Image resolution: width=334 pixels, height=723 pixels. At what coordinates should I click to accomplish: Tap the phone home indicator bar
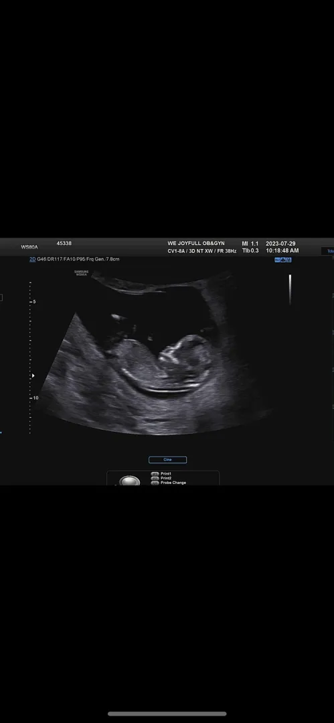(x=167, y=714)
